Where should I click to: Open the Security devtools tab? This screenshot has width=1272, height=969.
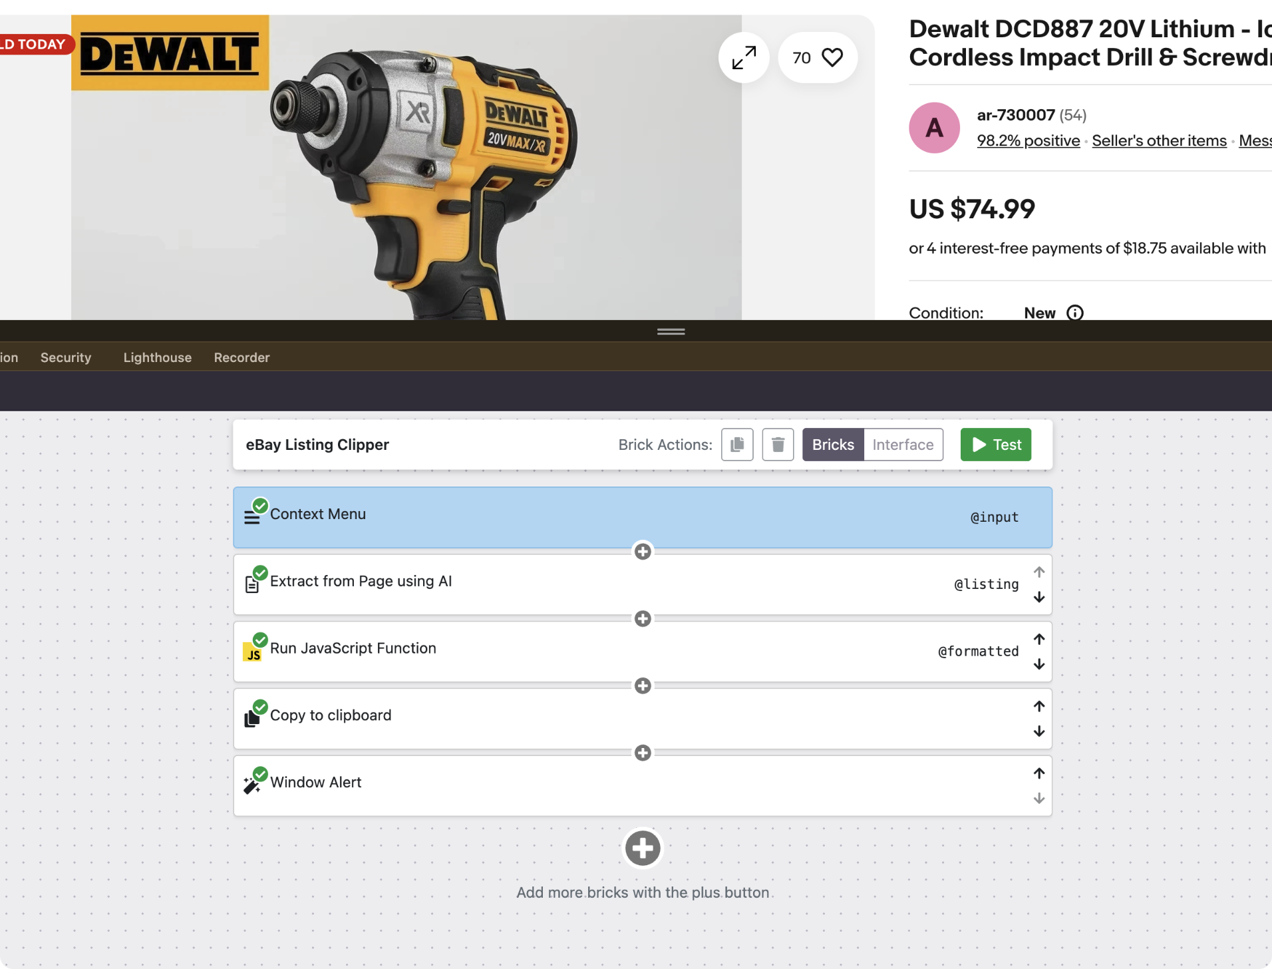(66, 357)
